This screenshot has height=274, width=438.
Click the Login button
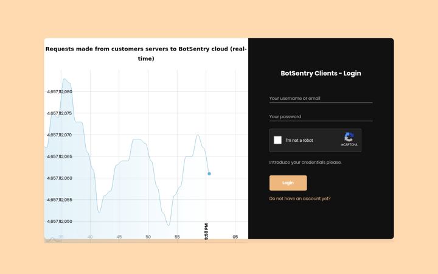[288, 183]
